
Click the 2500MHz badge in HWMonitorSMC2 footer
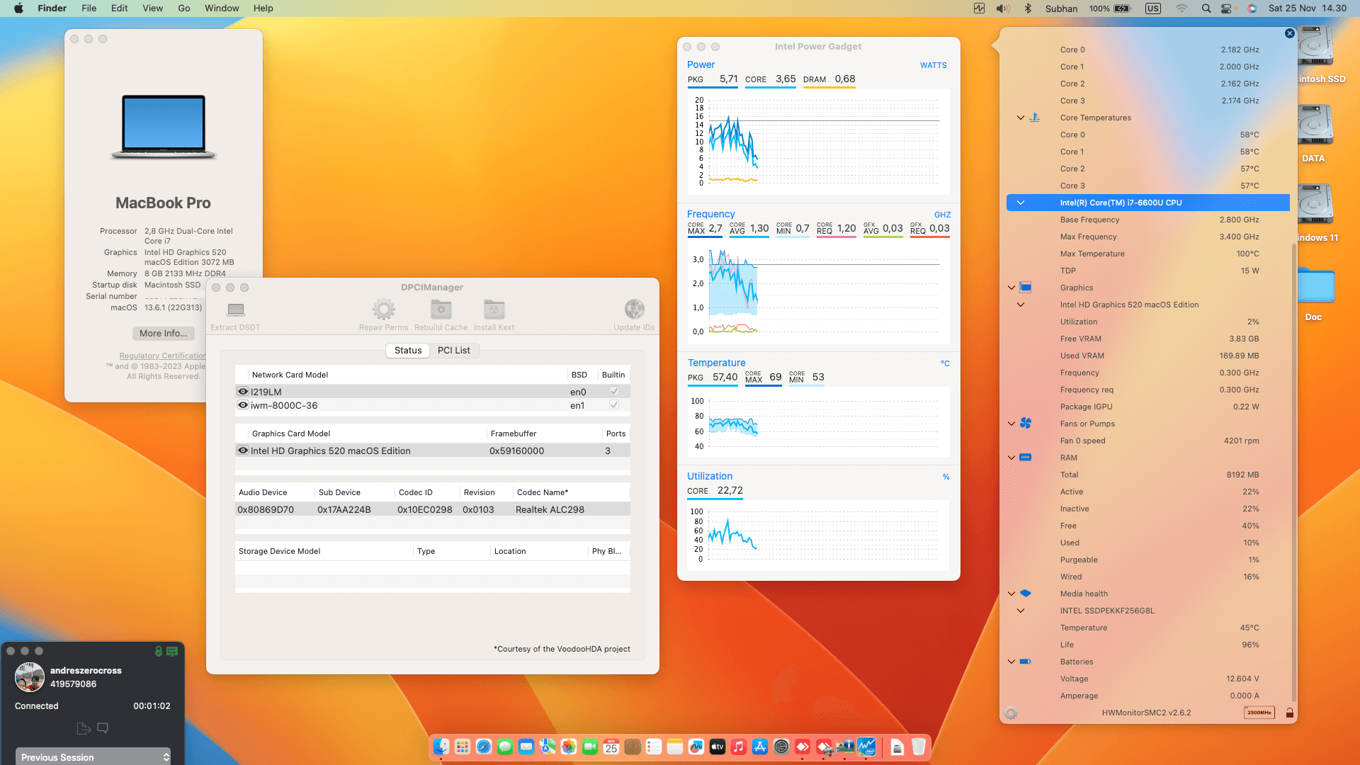(x=1259, y=713)
